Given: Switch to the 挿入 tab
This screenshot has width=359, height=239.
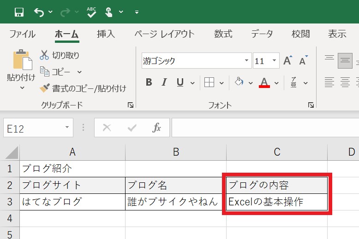Looking at the screenshot, I should [x=106, y=34].
